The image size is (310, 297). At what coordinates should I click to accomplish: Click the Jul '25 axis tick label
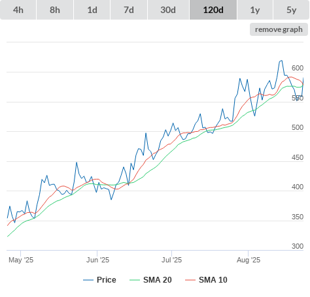coord(171,260)
